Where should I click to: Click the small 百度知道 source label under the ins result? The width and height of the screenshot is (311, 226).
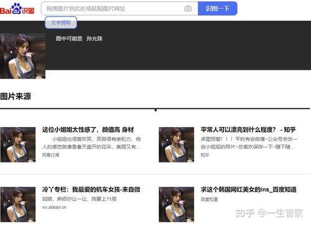tap(209, 199)
